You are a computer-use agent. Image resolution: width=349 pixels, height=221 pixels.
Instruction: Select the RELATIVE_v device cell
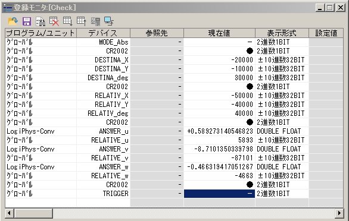click(x=103, y=158)
